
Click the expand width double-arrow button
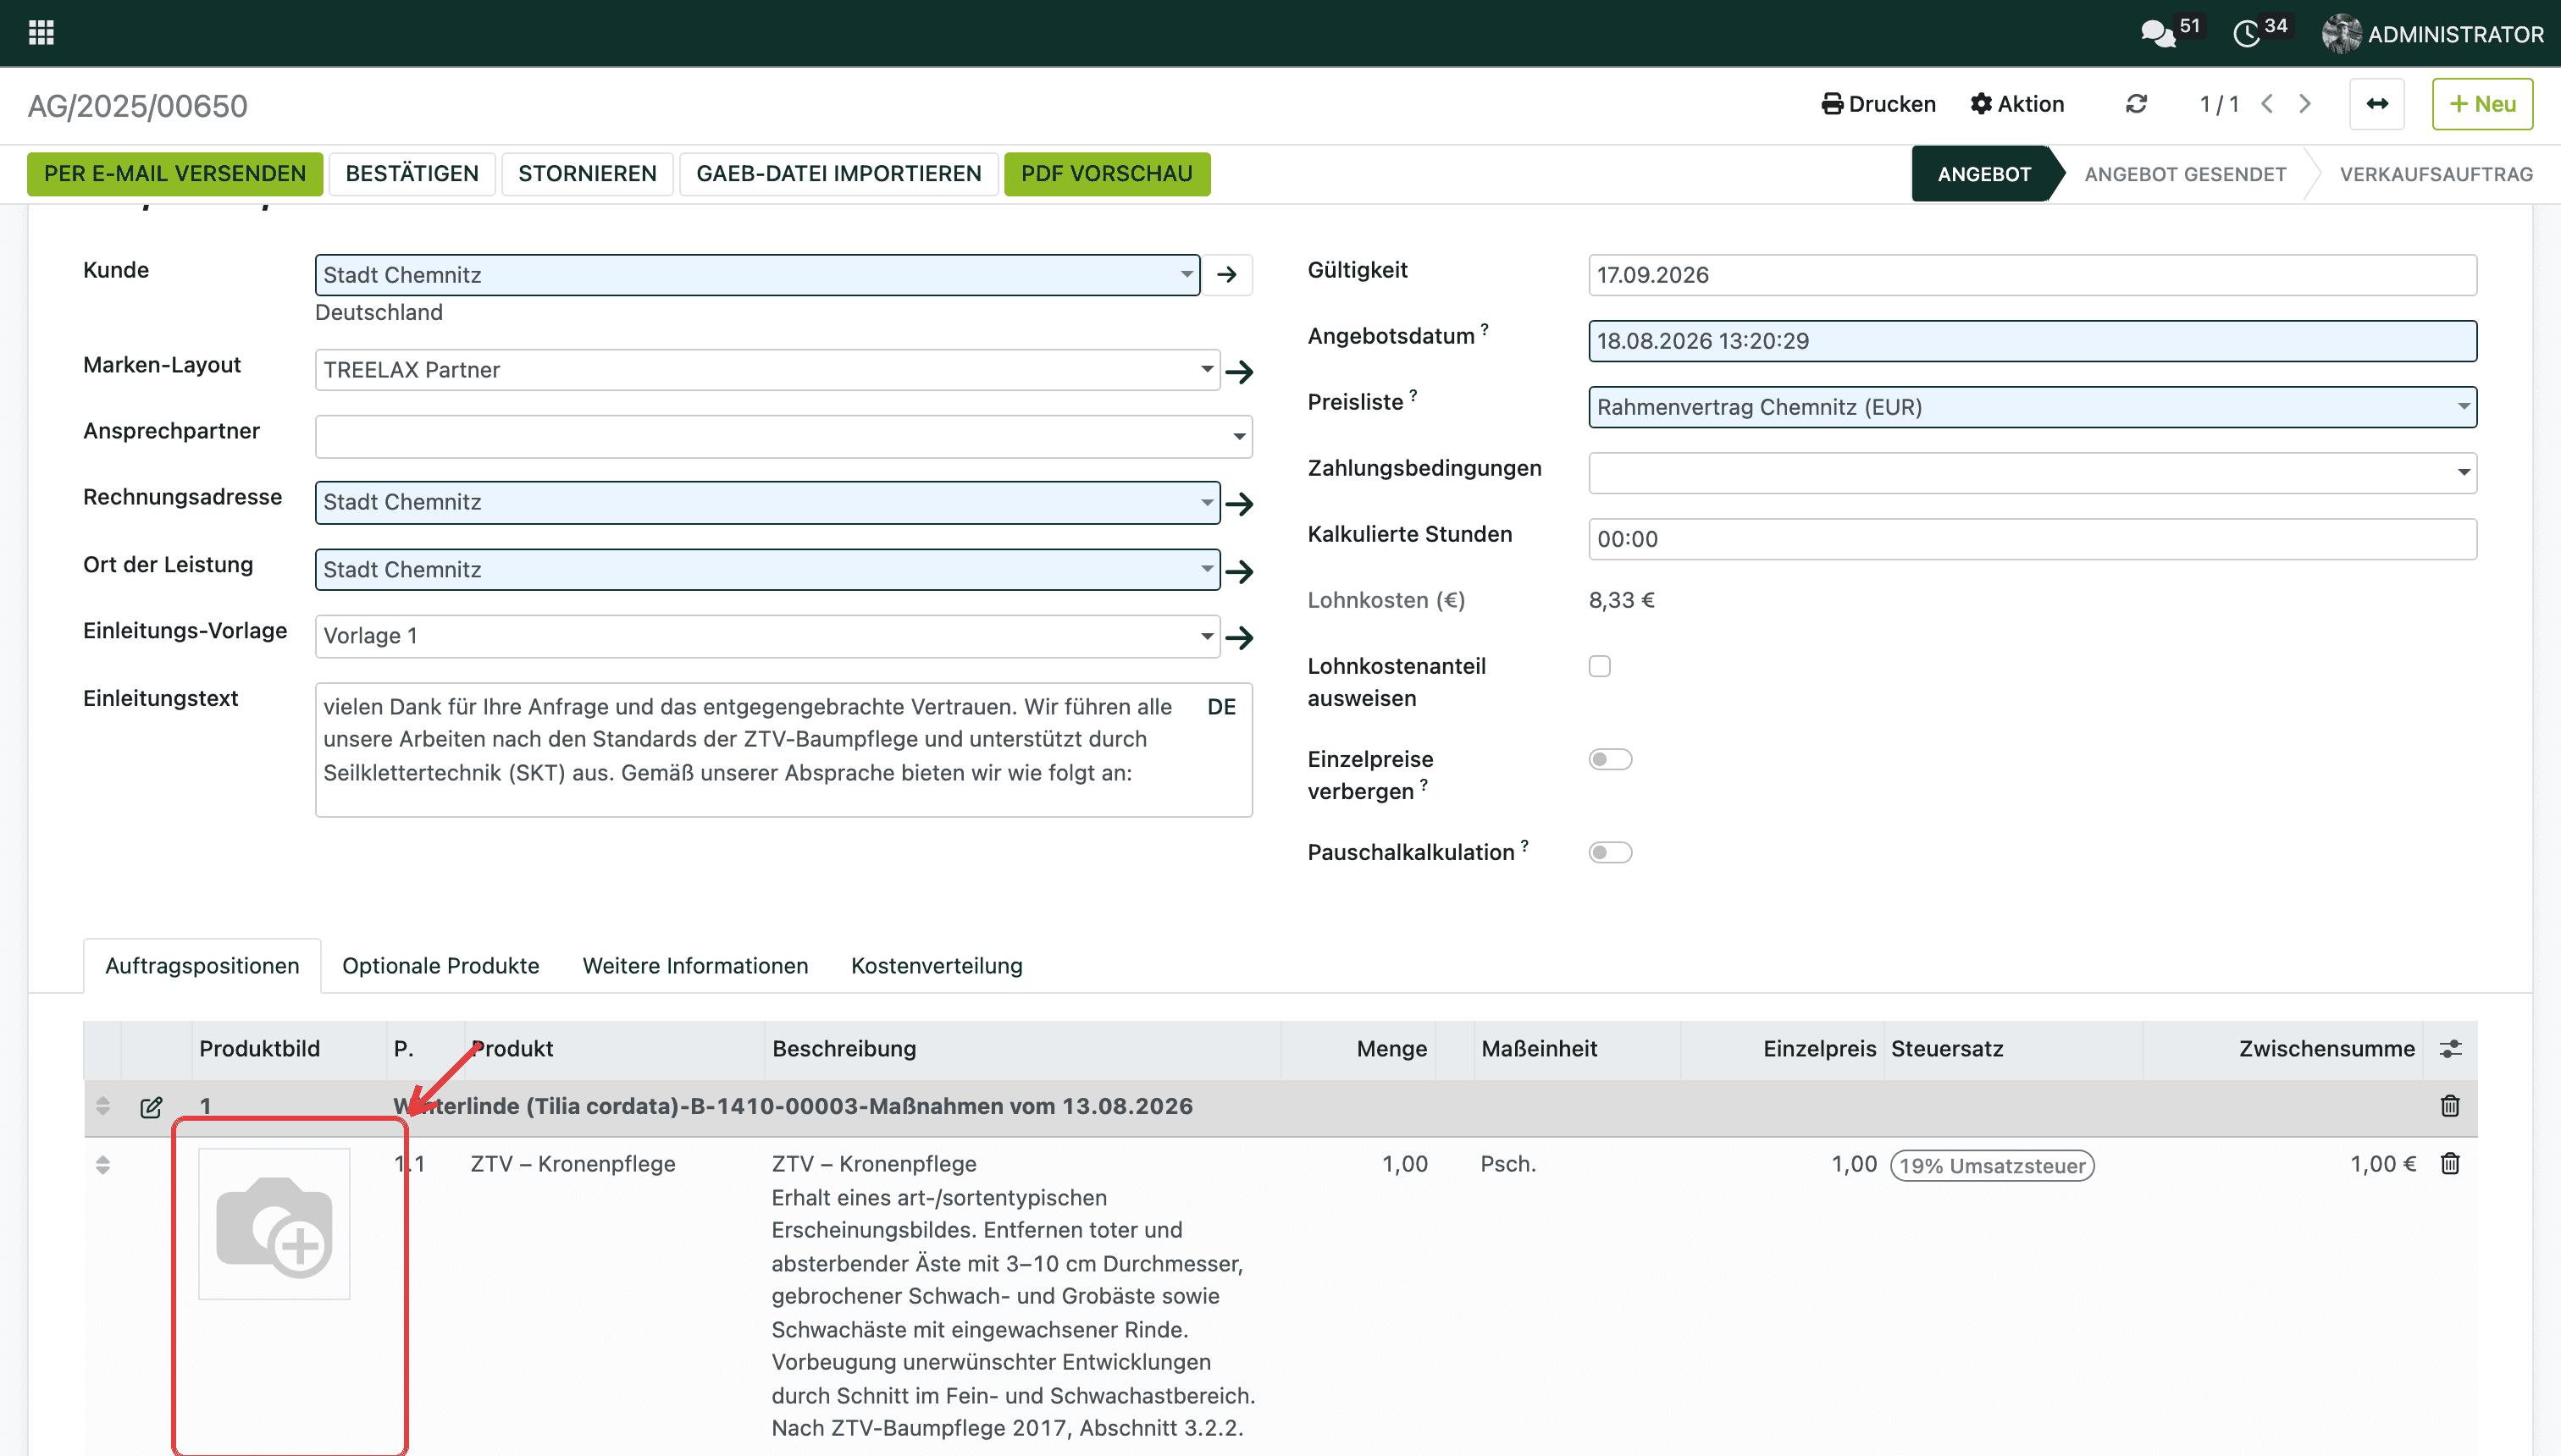(2377, 104)
